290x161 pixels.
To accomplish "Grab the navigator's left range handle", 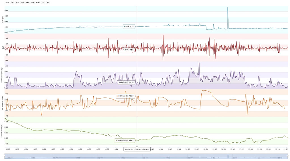I will pyautogui.click(x=5, y=156).
